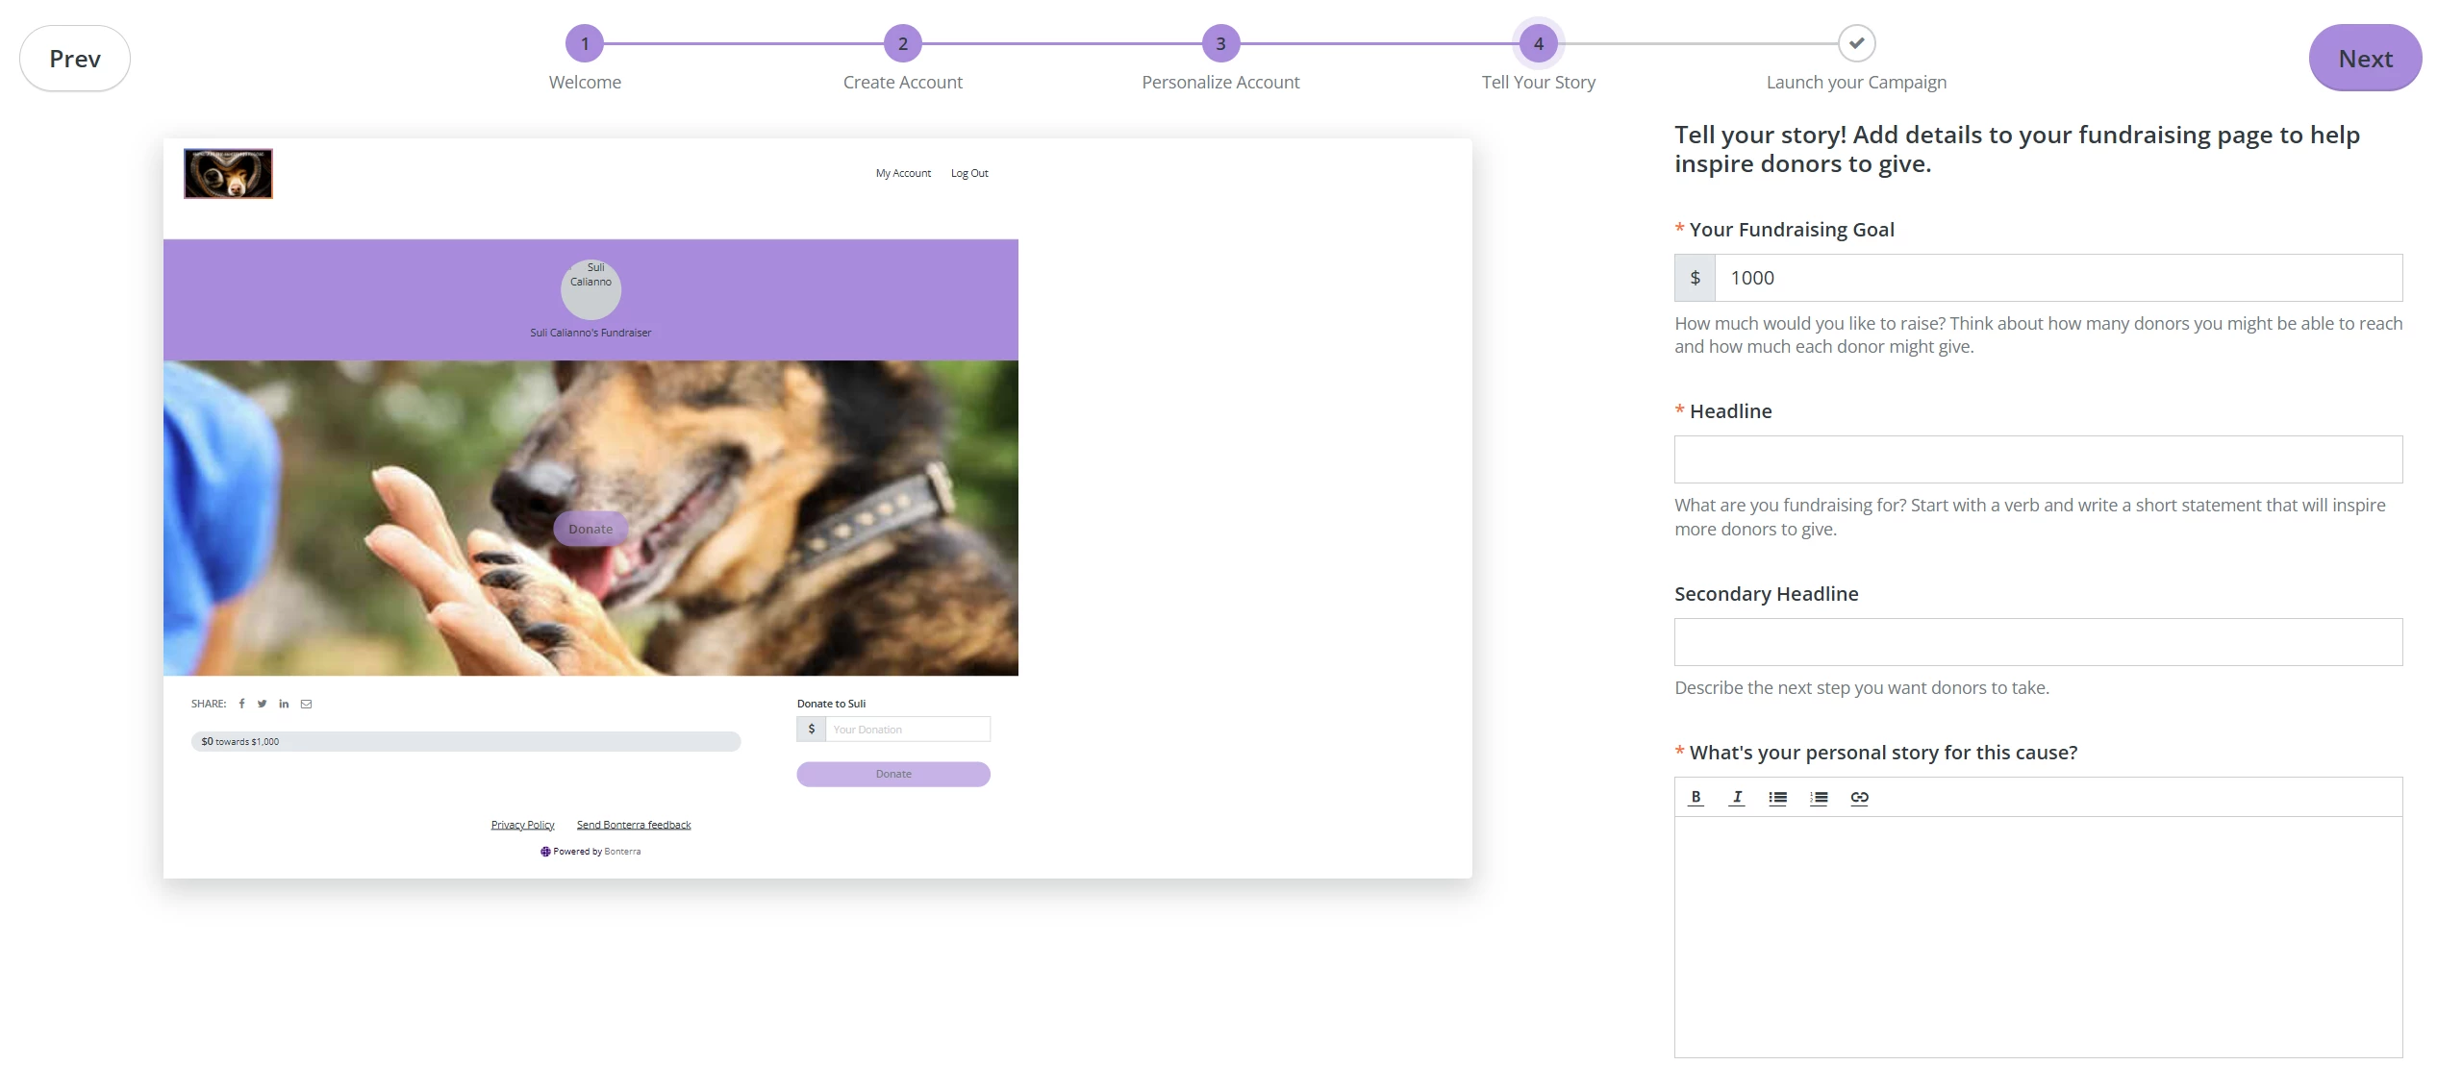Apply italic formatting in the story editor
Viewport: 2437px width, 1090px height.
point(1737,797)
